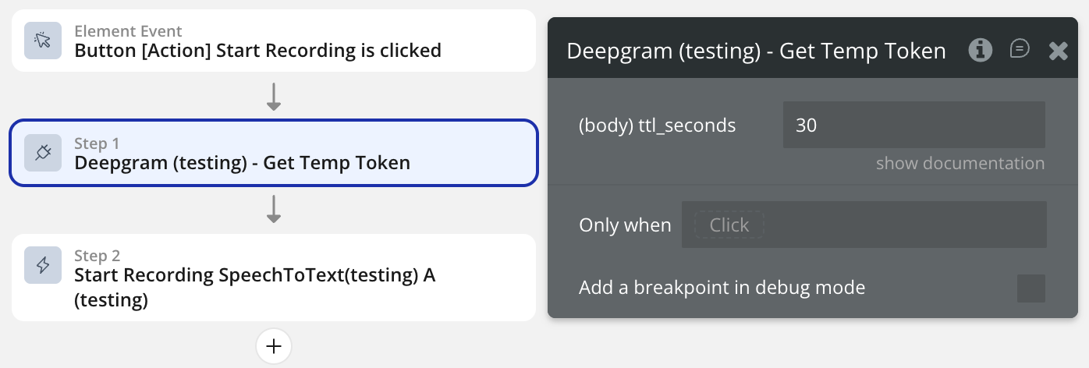The width and height of the screenshot is (1089, 368).
Task: Click the arrow between event and Step 1
Action: coord(274,96)
